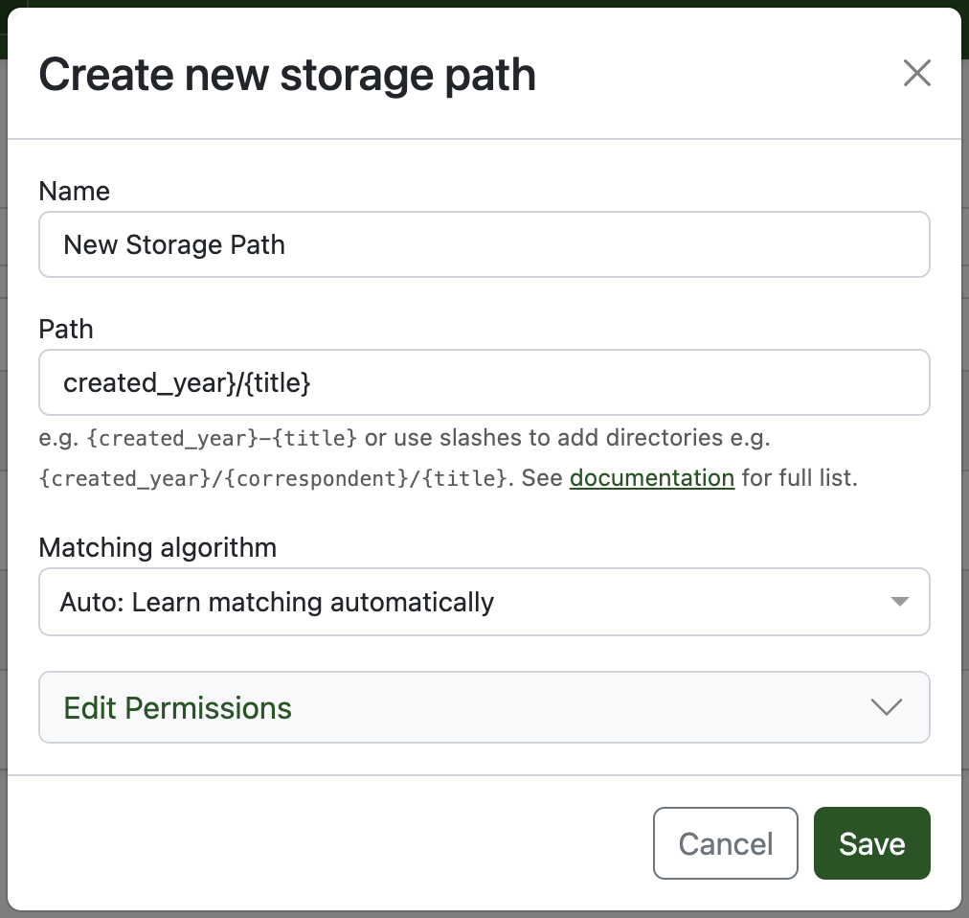Click the 'Path' field label
Viewport: 969px width, 918px height.
[x=66, y=329]
